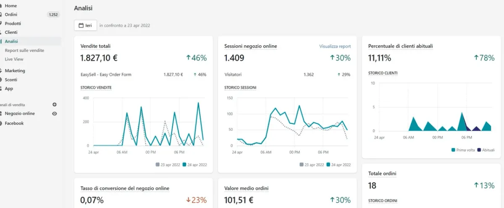The height and width of the screenshot is (208, 504).
Task: Click the Facebook channel icon
Action: click(x=1, y=123)
